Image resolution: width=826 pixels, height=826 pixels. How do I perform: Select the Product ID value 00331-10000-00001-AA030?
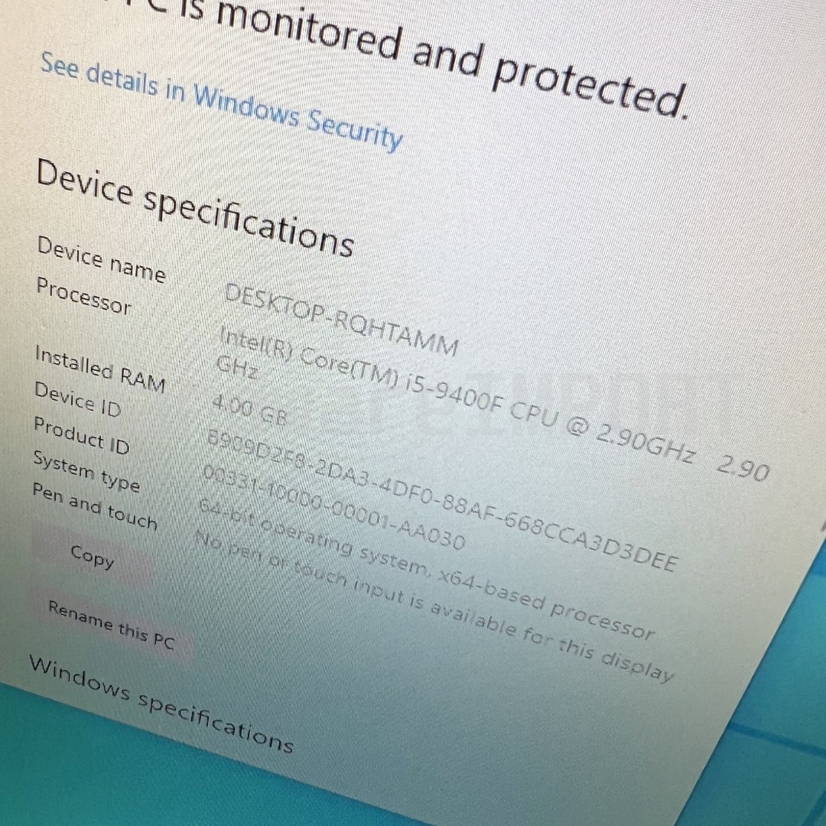tap(334, 508)
